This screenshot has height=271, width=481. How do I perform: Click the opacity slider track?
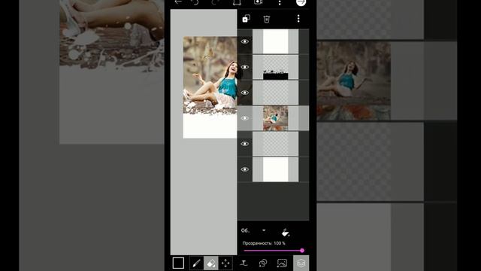[x=273, y=251]
